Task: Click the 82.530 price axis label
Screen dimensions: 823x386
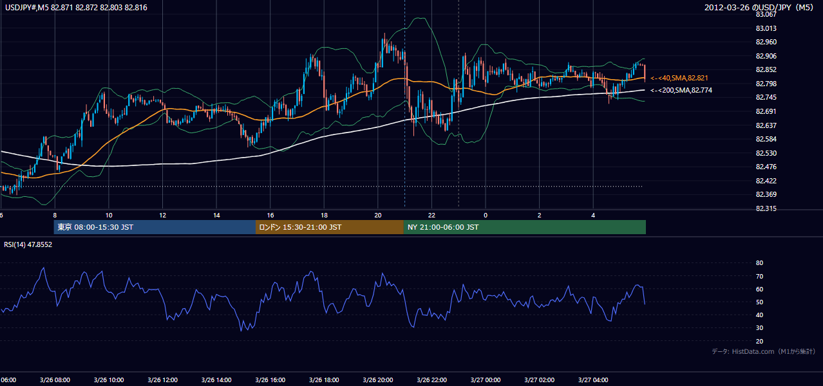Action: (x=765, y=153)
